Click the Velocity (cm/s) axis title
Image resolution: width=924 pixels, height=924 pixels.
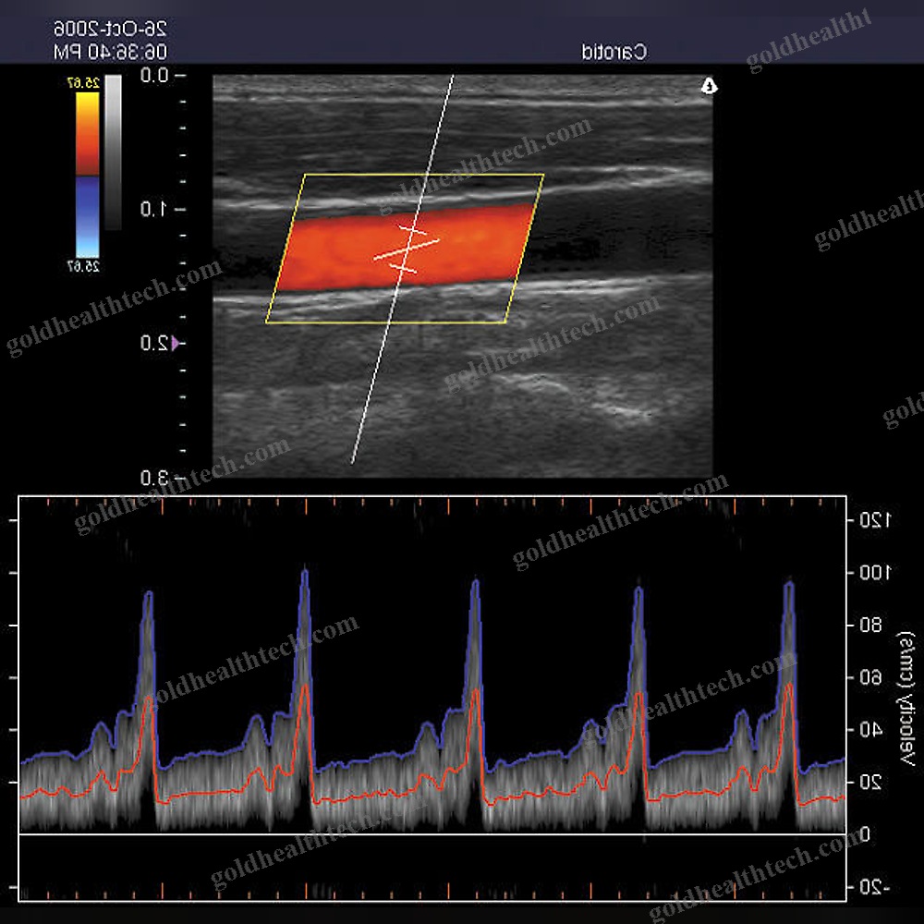(x=907, y=699)
